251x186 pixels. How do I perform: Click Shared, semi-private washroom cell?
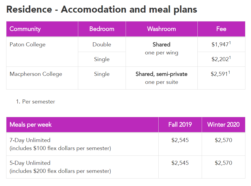point(162,78)
